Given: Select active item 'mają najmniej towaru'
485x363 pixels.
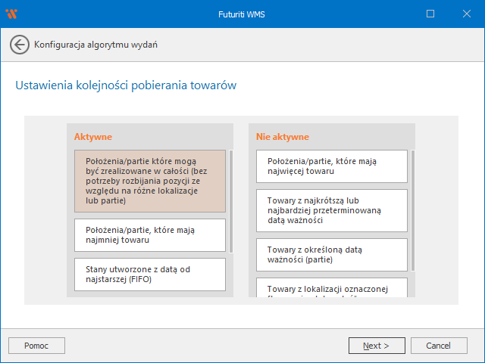Looking at the screenshot, I should tap(150, 234).
